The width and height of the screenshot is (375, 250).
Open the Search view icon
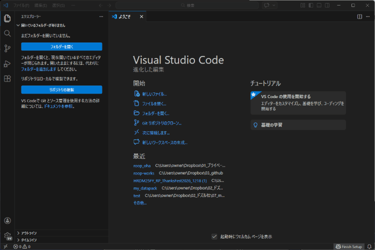[x=7, y=33]
